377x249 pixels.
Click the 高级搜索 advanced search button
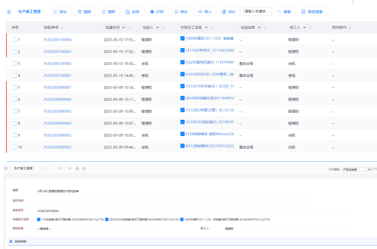tap(313, 12)
